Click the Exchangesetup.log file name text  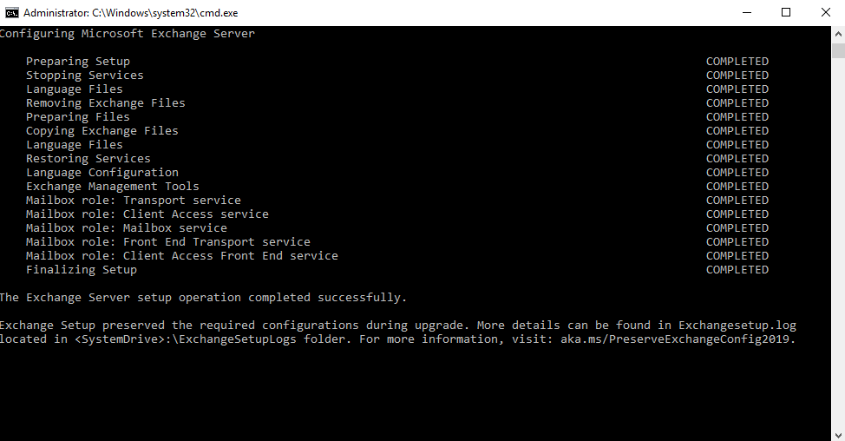(737, 325)
